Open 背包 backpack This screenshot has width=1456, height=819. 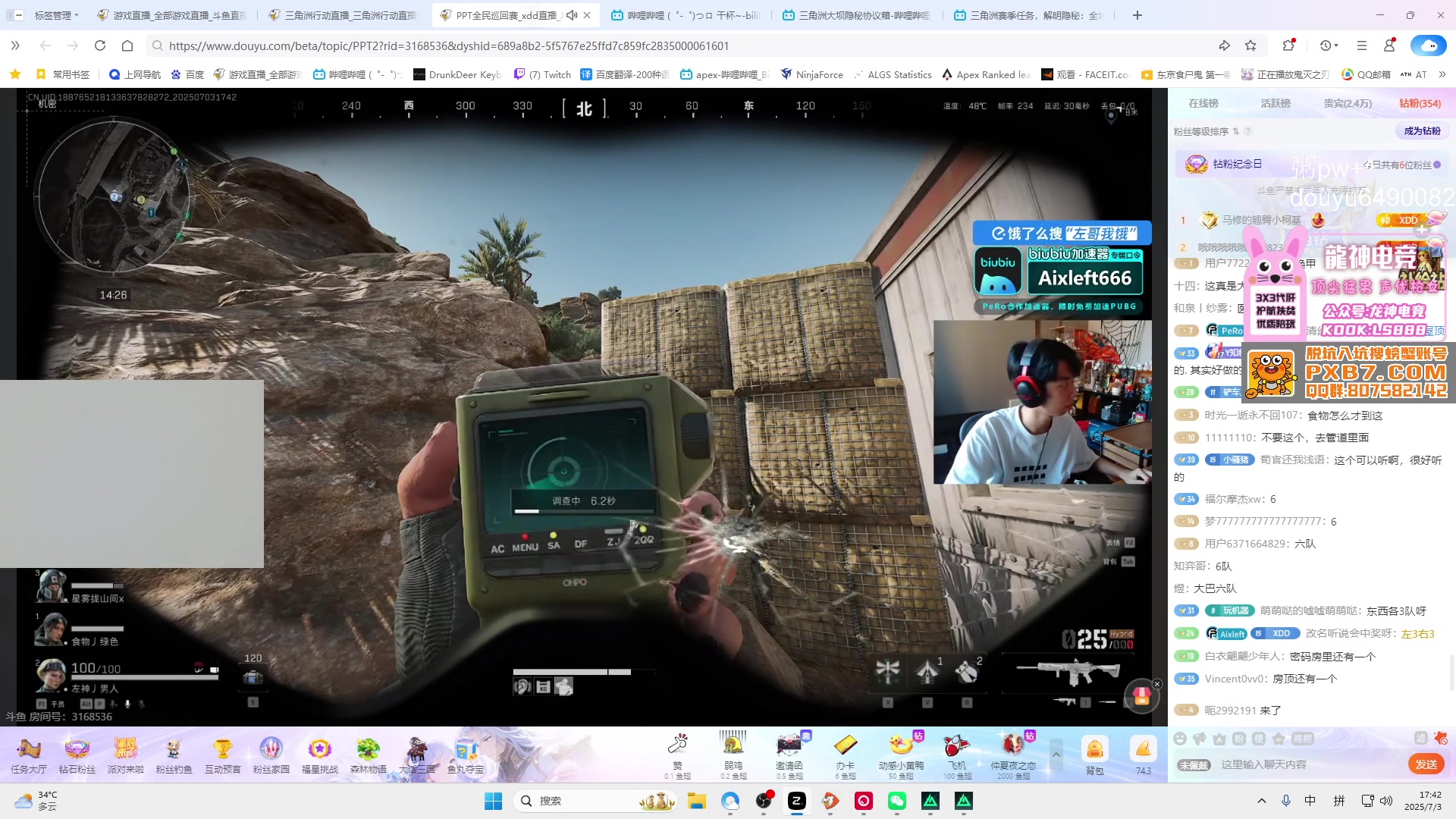(1094, 755)
